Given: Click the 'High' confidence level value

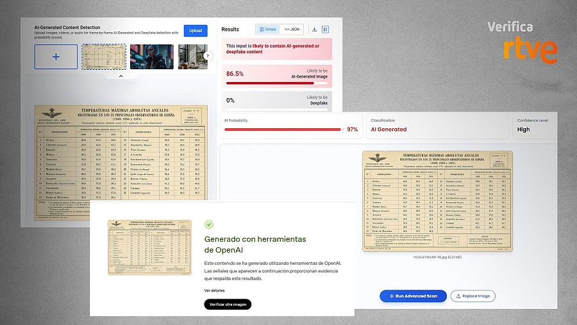Looking at the screenshot, I should [x=523, y=129].
